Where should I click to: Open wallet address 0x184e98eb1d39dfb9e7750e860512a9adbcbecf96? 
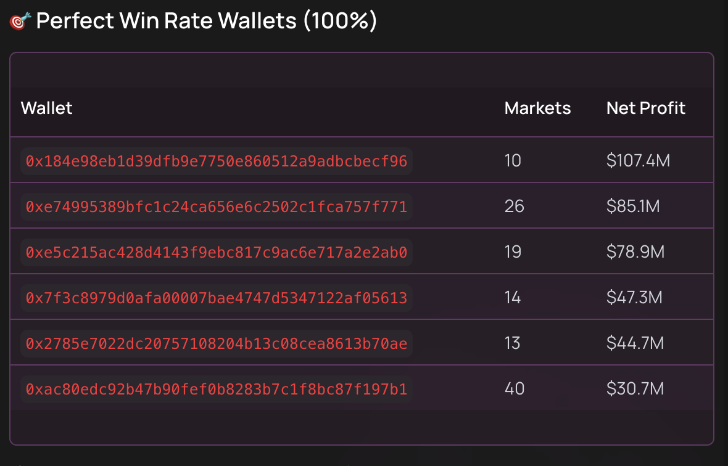click(217, 161)
